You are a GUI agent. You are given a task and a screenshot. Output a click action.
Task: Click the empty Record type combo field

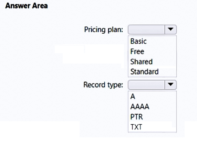(x=146, y=85)
